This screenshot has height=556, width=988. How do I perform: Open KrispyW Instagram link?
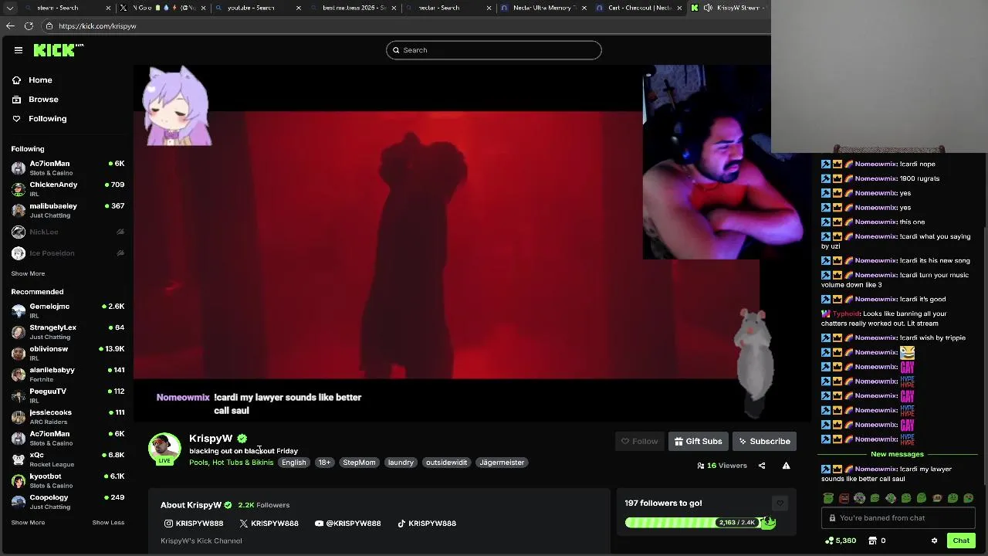194,524
